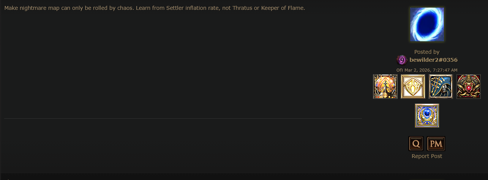Click the post text about nightmare map
Image resolution: width=488 pixels, height=180 pixels.
tap(155, 8)
